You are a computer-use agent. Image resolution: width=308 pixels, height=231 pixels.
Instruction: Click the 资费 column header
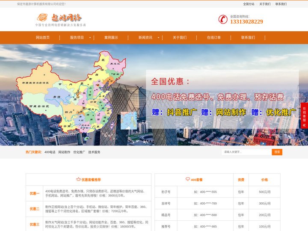coord(241,180)
